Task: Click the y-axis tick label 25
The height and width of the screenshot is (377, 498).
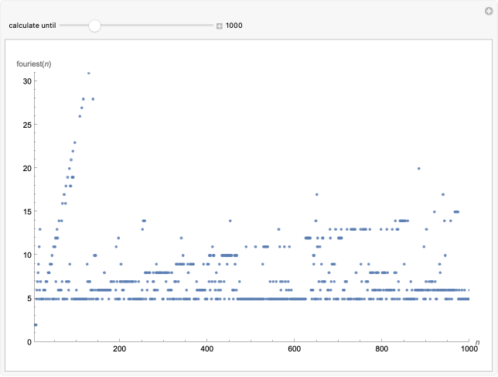Action: coord(26,125)
